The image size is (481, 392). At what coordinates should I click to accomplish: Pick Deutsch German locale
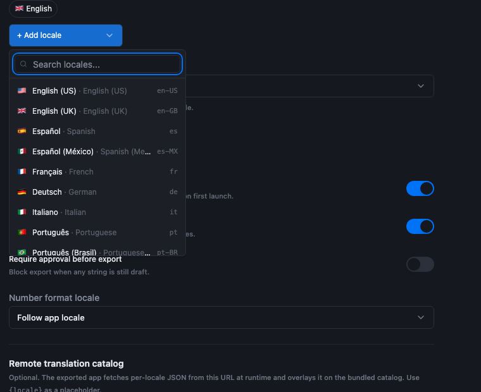97,192
